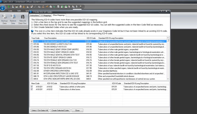Check the 015.94 row checkbox

tap(32, 44)
